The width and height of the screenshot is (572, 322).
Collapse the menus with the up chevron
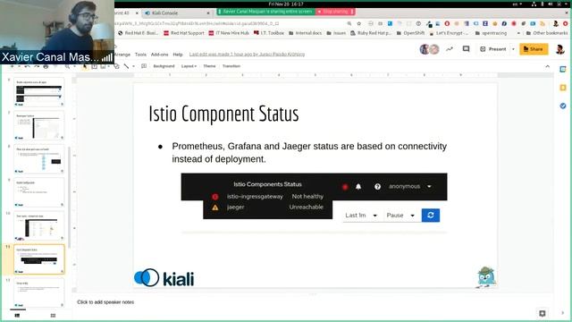[x=548, y=66]
